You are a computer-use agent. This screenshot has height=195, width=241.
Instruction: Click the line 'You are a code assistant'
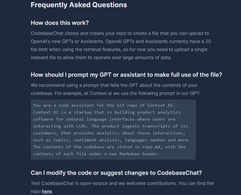(104, 105)
